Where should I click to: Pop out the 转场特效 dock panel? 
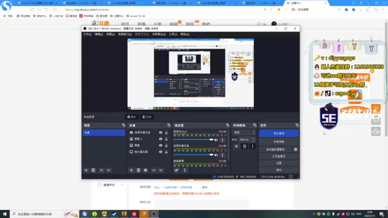[255, 125]
